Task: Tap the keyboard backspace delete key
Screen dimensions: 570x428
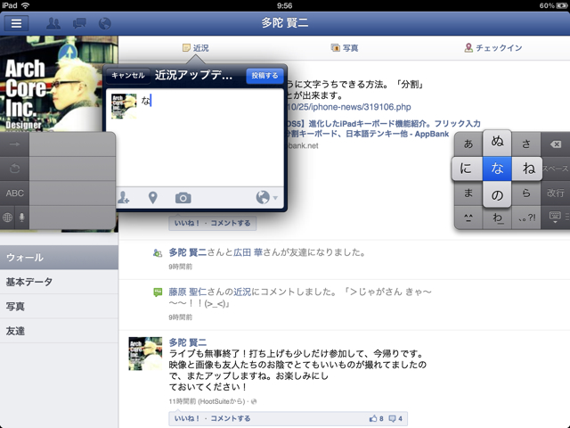Action: [556, 144]
